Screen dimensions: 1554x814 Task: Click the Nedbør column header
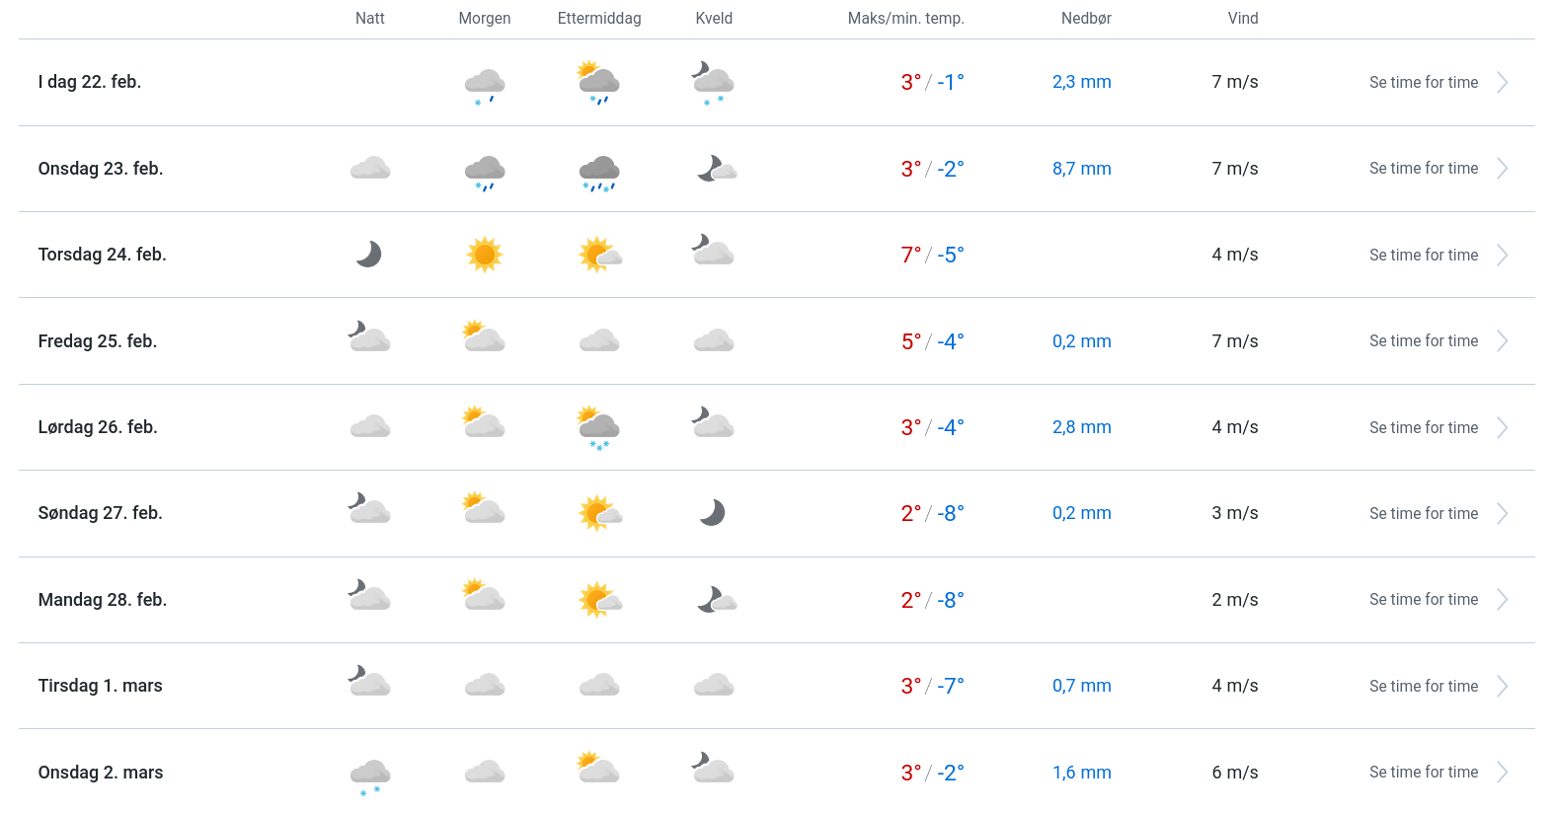pos(1086,19)
